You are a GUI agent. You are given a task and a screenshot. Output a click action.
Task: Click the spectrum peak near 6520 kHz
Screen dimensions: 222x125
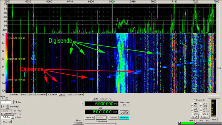tap(12, 18)
